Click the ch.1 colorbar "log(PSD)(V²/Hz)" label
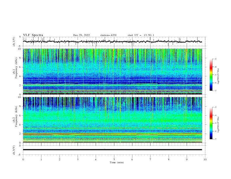Screen dimensions: 231x179 (218, 76)
